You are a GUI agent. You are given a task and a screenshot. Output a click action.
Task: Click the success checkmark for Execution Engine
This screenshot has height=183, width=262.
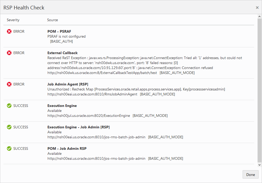point(9,106)
